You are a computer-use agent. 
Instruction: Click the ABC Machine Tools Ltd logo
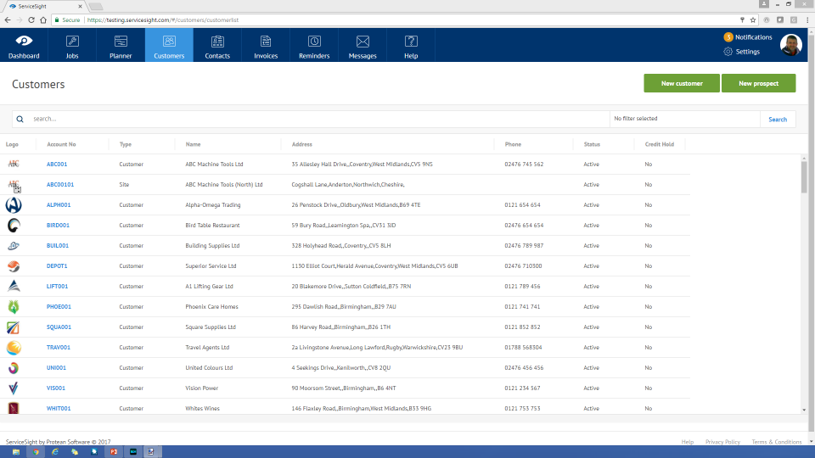point(14,164)
